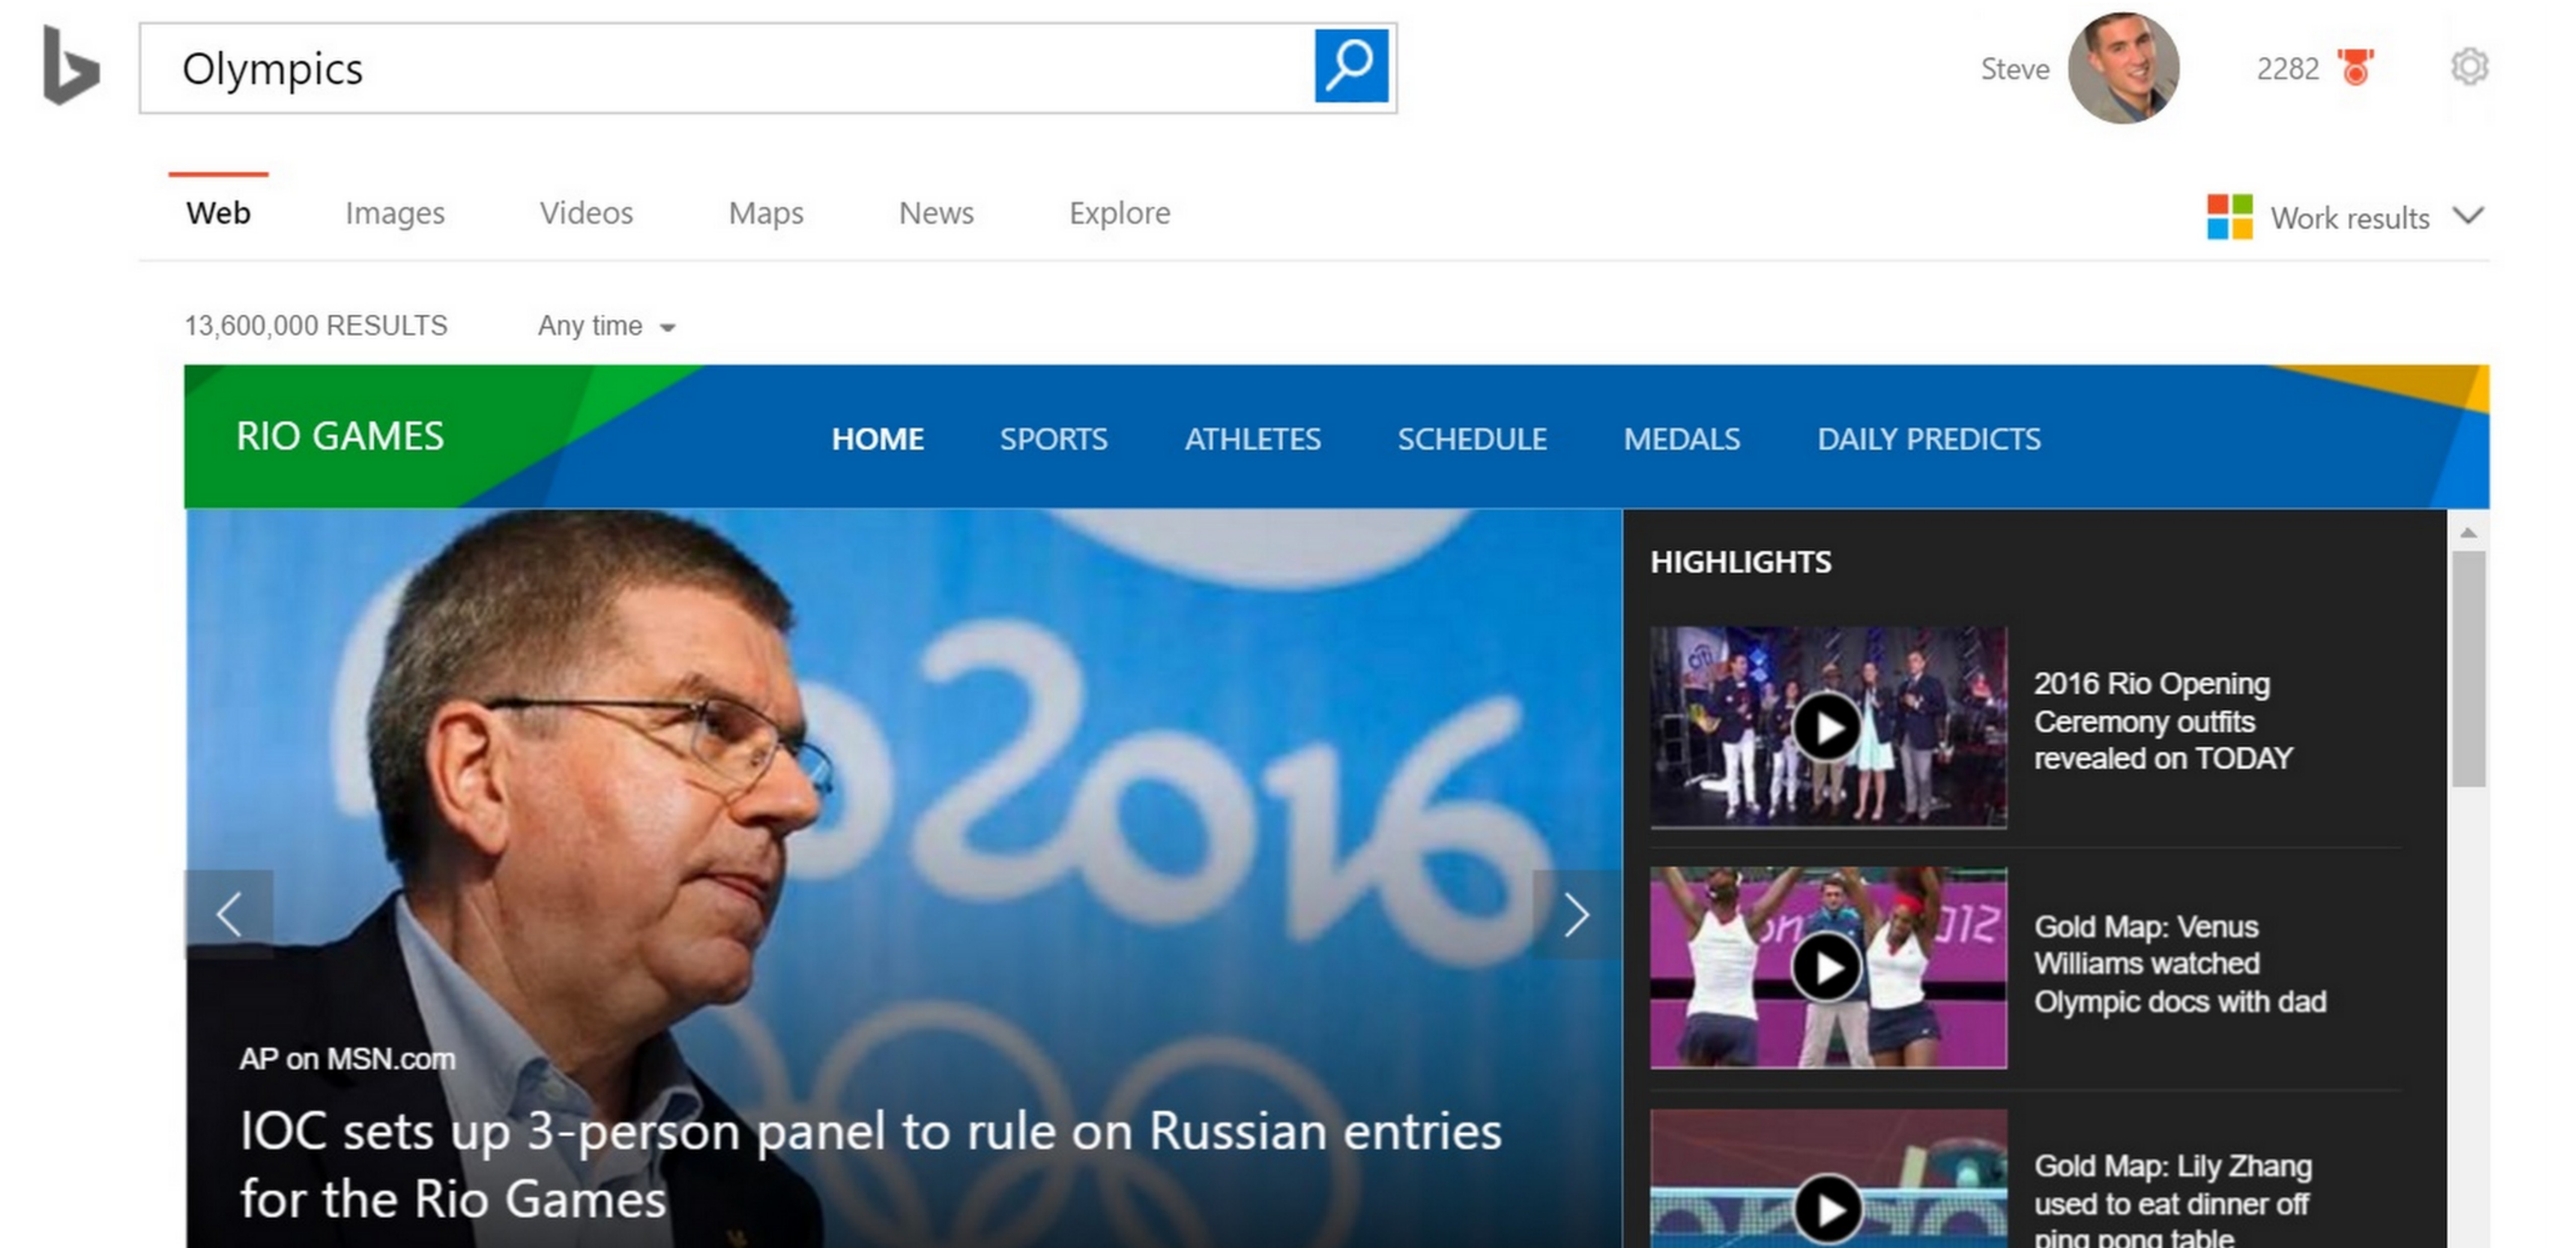Open the Any time filter dropdown

pos(607,326)
